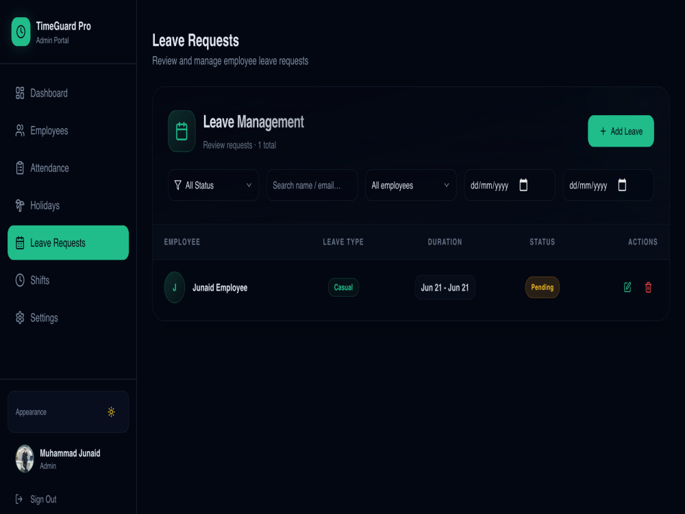685x514 pixels.
Task: Open Dashboard from sidebar
Action: pos(68,93)
